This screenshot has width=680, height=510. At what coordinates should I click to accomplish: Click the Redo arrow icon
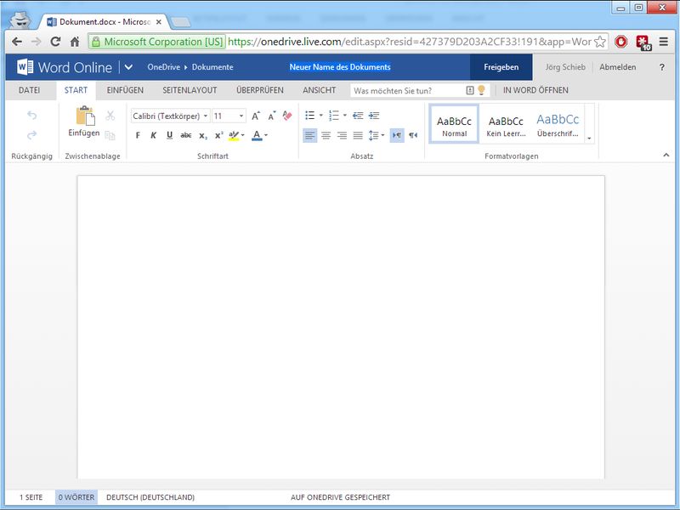tap(31, 135)
